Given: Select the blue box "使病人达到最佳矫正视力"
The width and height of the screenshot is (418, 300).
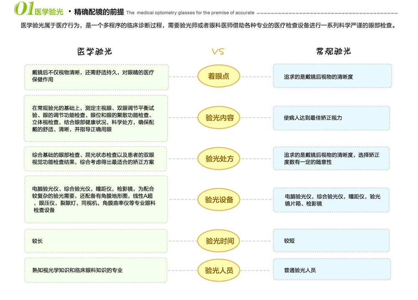Looking at the screenshot, I should 331,118.
